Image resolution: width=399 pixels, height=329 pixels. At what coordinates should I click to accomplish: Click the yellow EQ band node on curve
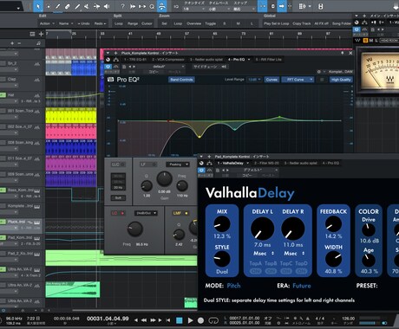(x=199, y=137)
